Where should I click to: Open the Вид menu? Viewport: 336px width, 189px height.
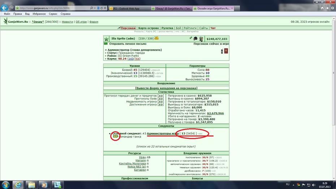tap(27, 14)
